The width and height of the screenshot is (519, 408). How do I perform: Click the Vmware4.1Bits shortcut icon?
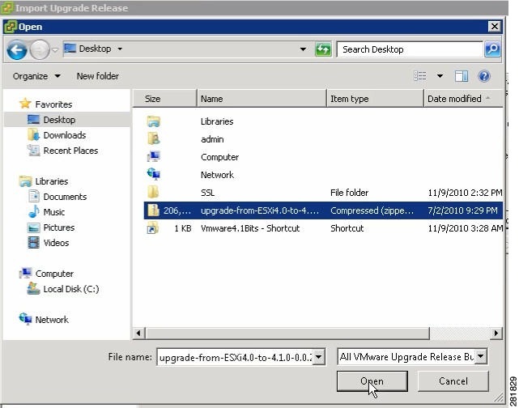click(152, 228)
